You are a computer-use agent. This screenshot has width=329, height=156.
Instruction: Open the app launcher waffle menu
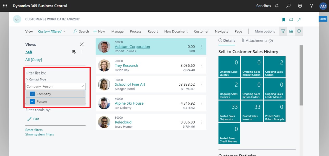click(x=5, y=6)
